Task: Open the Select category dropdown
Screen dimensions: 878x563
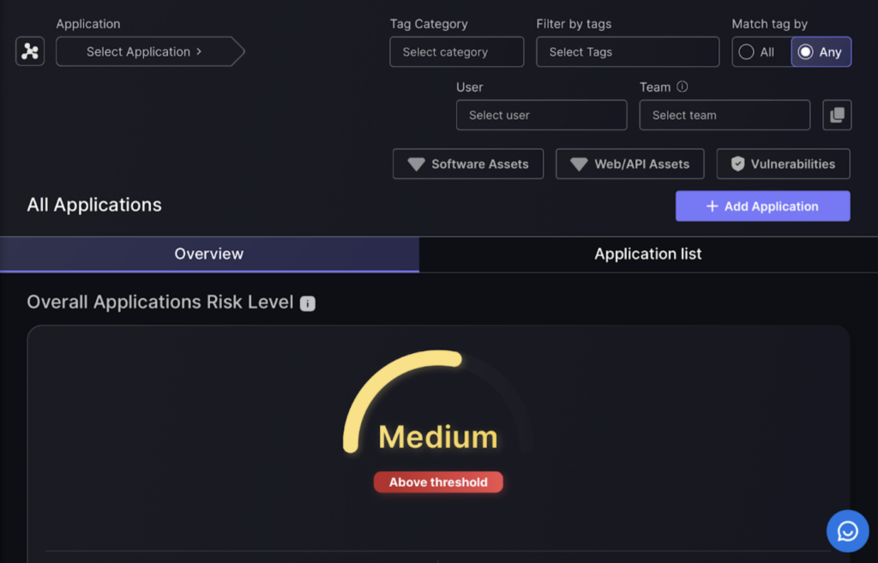Action: pos(457,52)
